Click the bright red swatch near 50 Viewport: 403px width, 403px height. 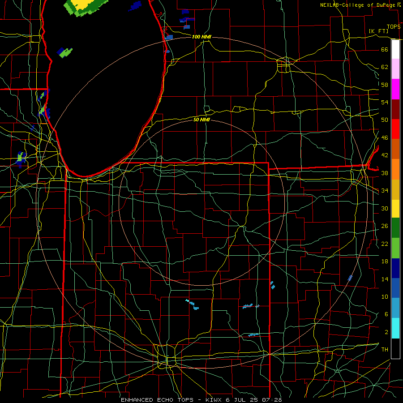395,129
